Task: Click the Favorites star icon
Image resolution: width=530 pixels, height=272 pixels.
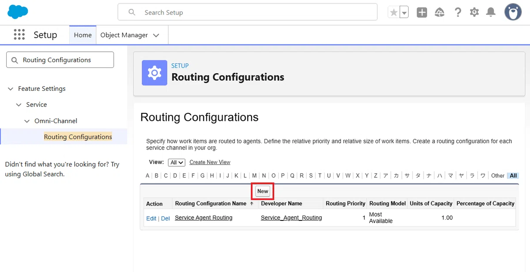Action: [x=394, y=12]
